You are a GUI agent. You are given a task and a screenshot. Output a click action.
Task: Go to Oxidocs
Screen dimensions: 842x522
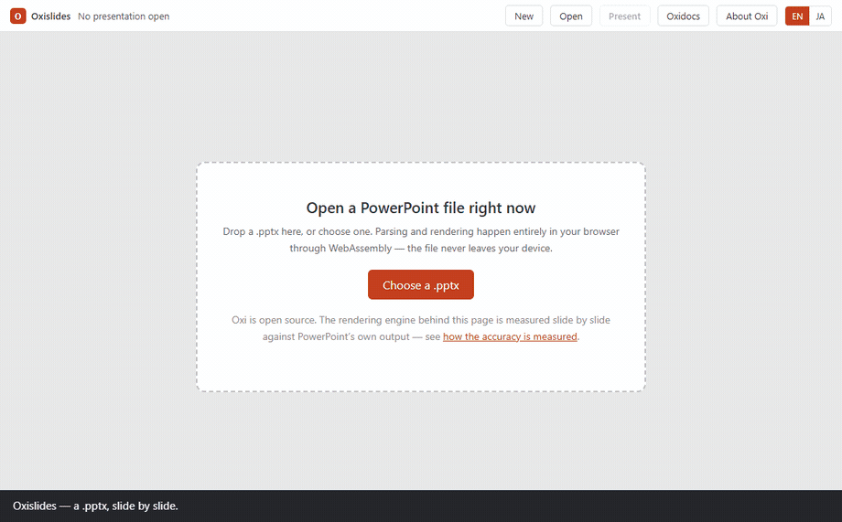[683, 16]
